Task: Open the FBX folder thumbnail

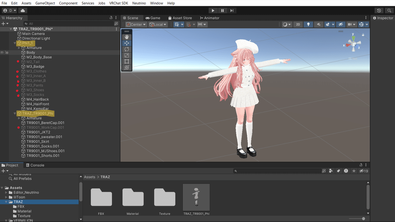Action: [101, 197]
